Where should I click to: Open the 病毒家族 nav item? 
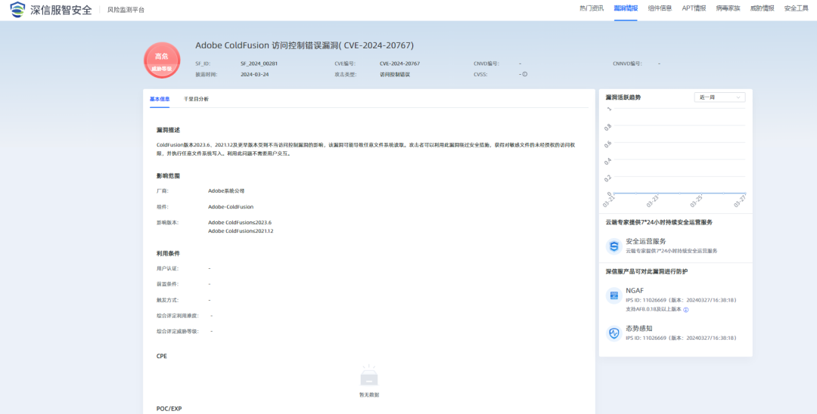pos(728,8)
